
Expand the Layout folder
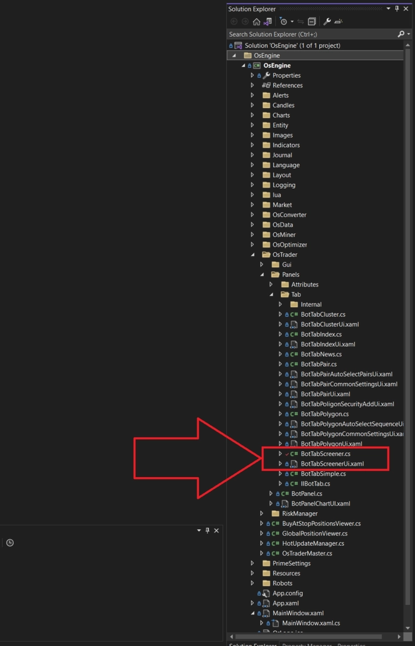coord(252,175)
